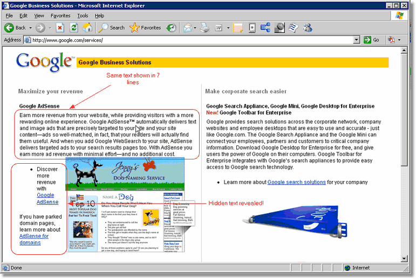Click the Done page icon in status bar
This screenshot has height=279, width=416.
point(6,268)
